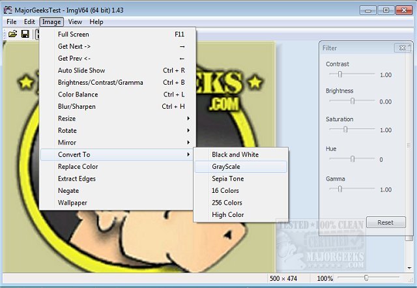Click the scroll down arrow at right edge
This screenshot has height=288, width=417.
[x=410, y=268]
